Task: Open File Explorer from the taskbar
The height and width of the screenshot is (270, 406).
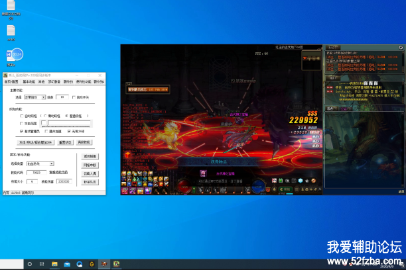Action: 54,264
